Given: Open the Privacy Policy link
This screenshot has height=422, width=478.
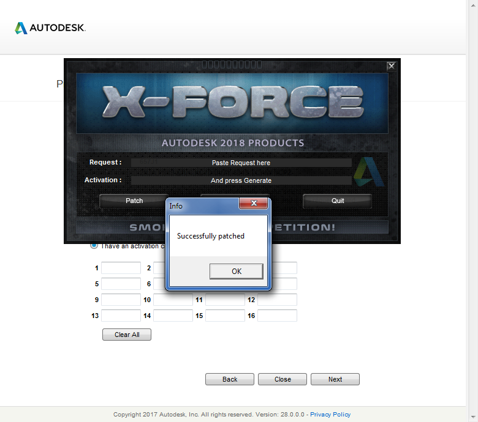Looking at the screenshot, I should coord(330,415).
